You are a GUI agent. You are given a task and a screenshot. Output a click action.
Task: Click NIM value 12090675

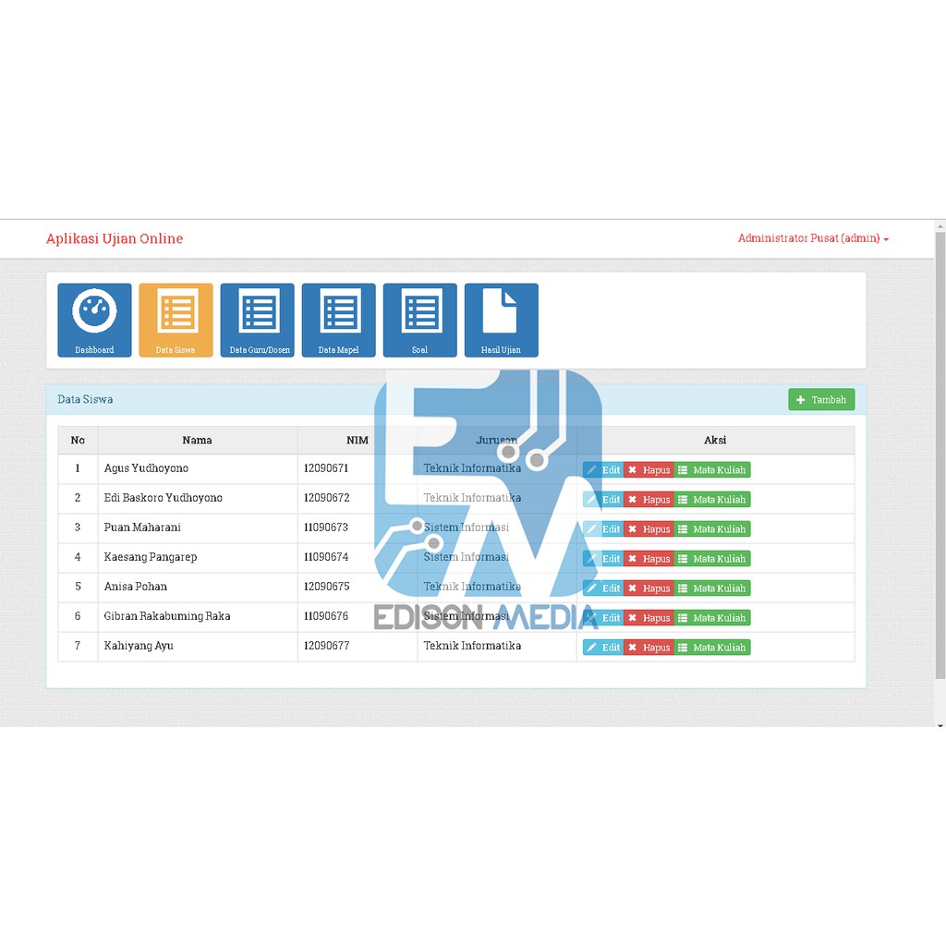click(x=326, y=587)
